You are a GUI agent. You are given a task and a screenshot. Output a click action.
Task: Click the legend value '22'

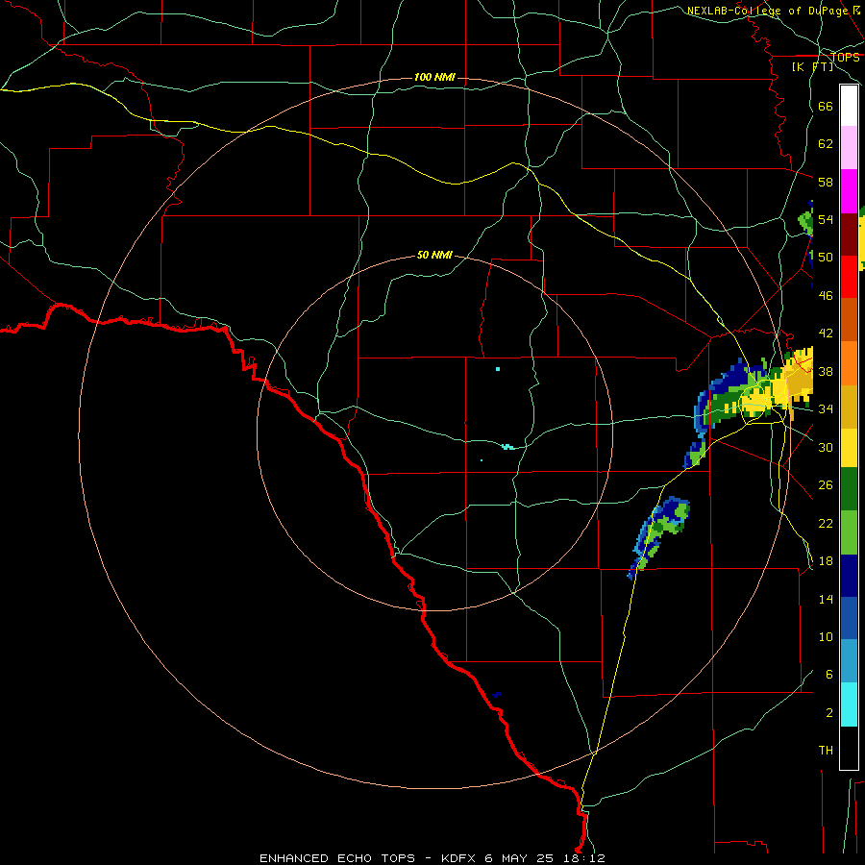pyautogui.click(x=826, y=523)
